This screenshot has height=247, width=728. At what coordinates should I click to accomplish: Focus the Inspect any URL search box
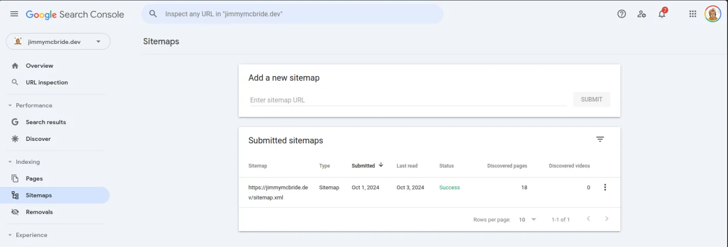(292, 14)
